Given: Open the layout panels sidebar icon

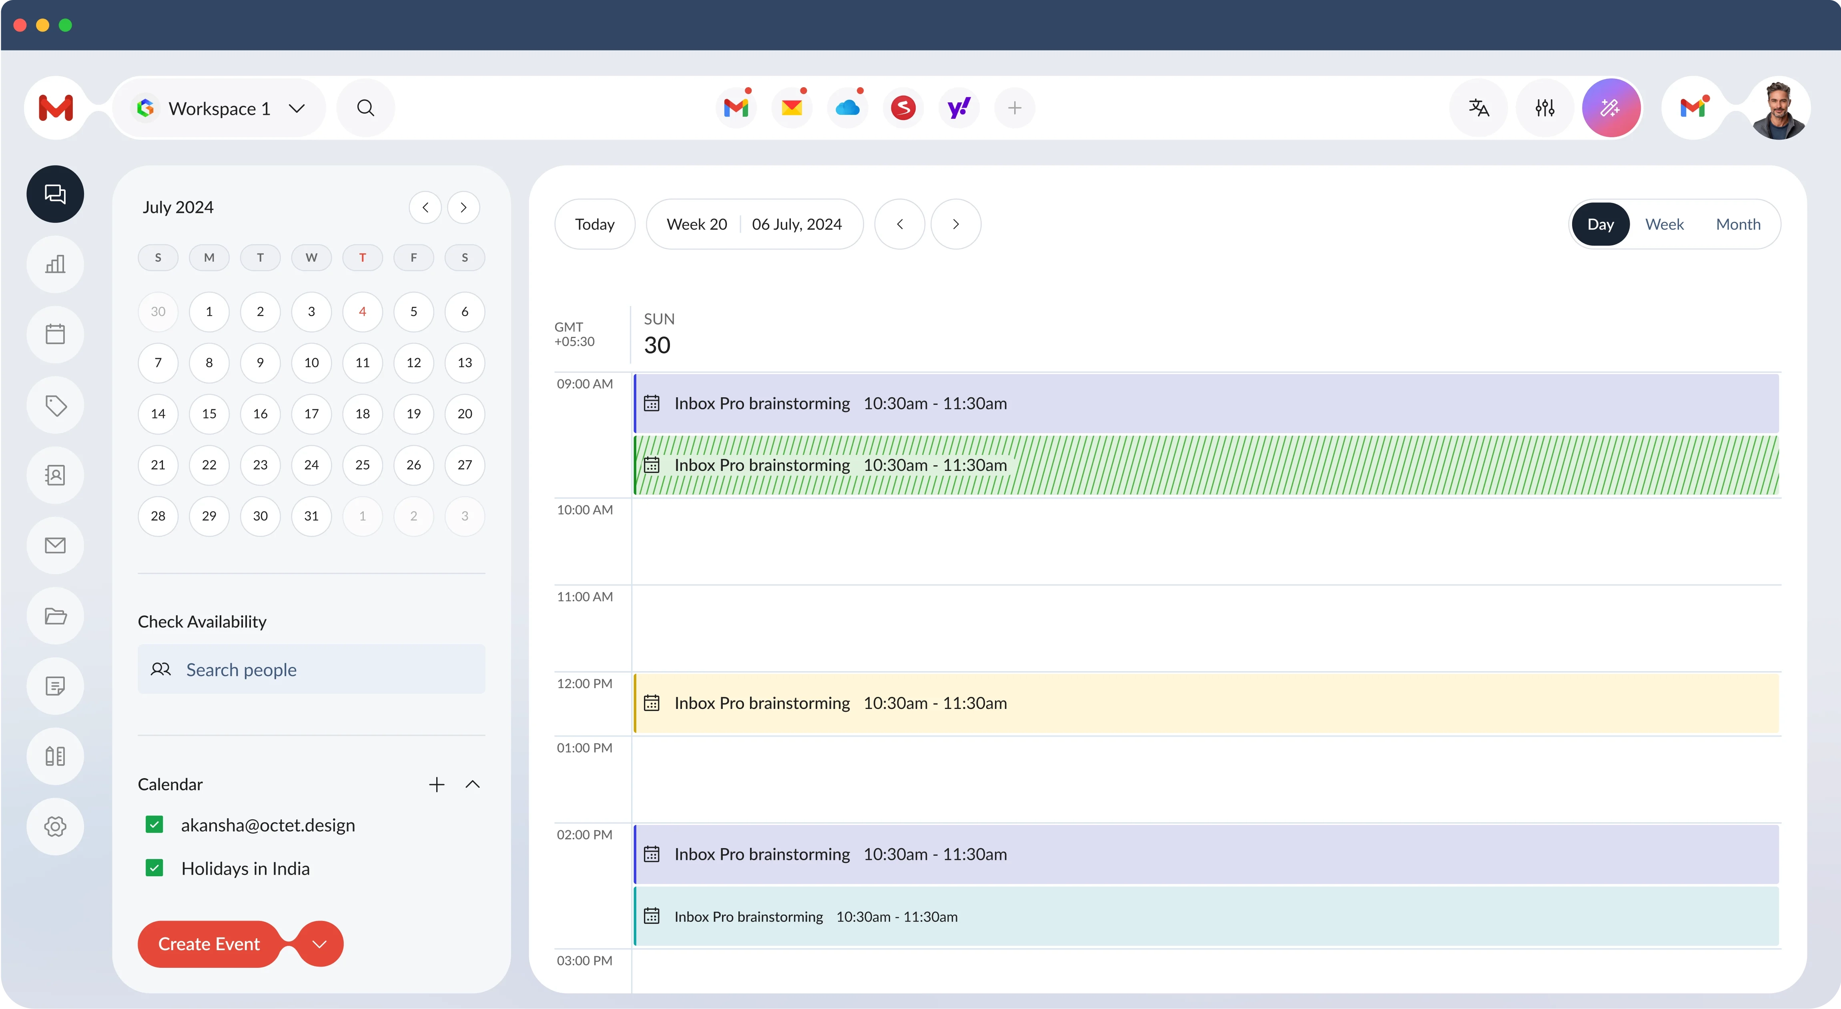Looking at the screenshot, I should (x=55, y=756).
